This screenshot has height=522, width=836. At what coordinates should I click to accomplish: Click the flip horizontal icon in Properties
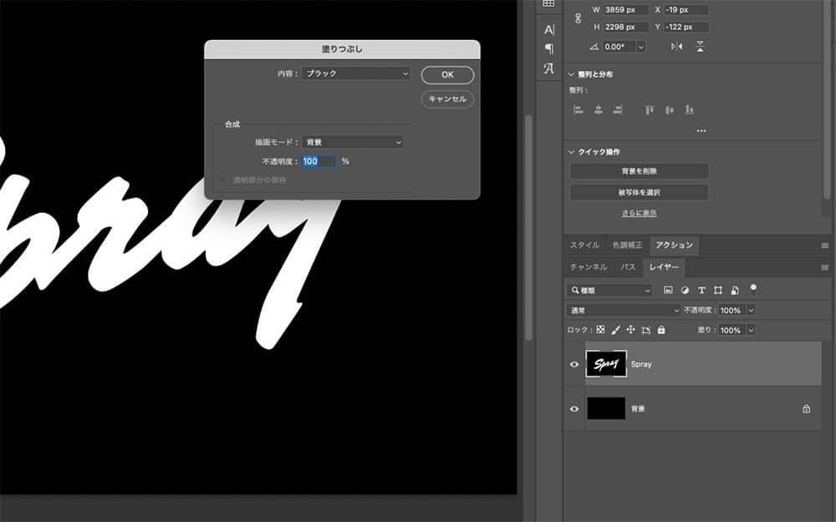(x=677, y=46)
